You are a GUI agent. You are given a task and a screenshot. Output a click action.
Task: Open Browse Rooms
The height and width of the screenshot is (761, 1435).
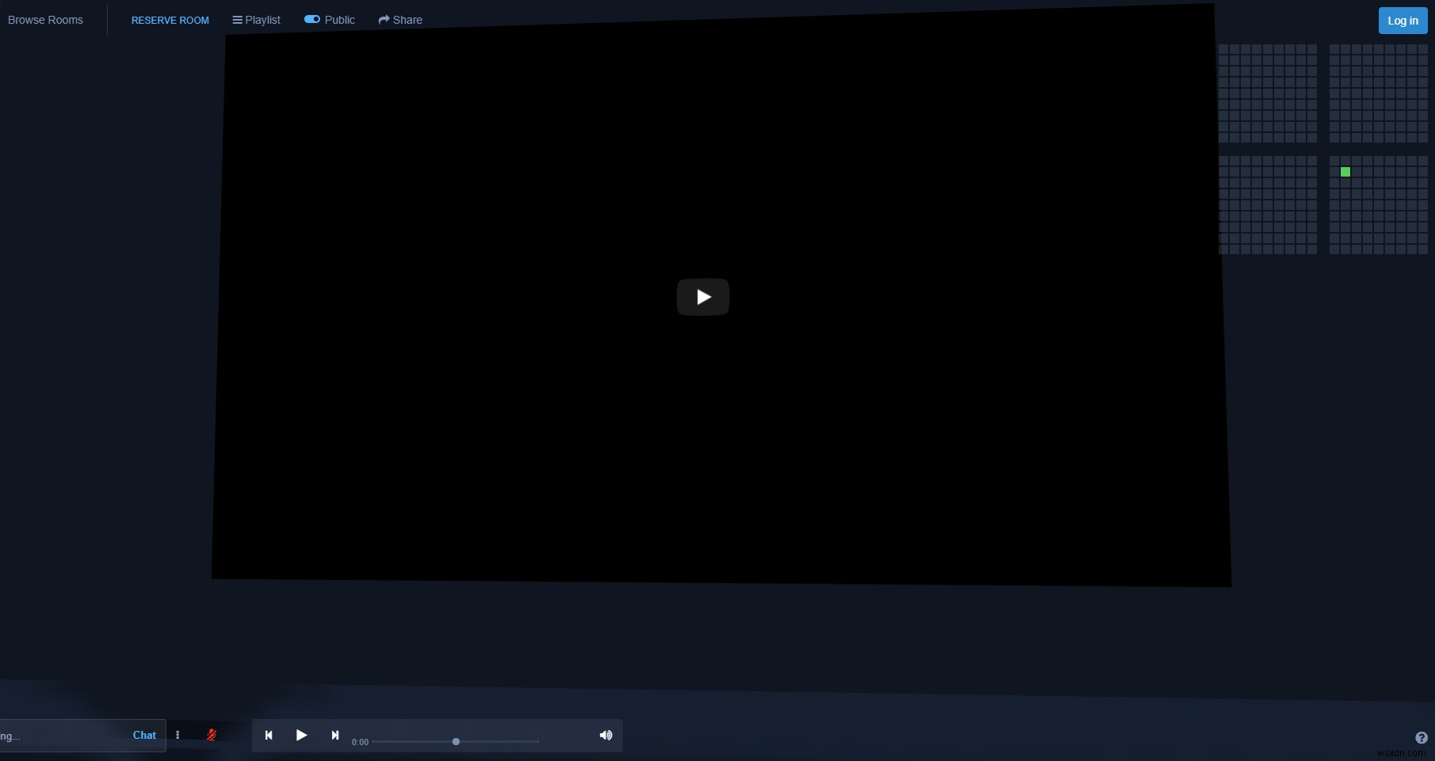tap(44, 20)
